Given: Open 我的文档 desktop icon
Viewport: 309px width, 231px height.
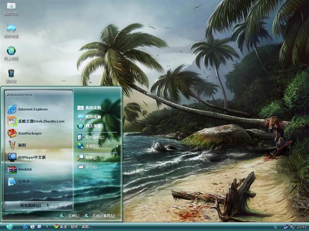Looking at the screenshot, I should (x=11, y=9).
